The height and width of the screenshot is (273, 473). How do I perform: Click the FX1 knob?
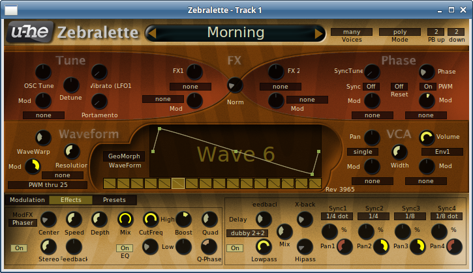(x=194, y=72)
